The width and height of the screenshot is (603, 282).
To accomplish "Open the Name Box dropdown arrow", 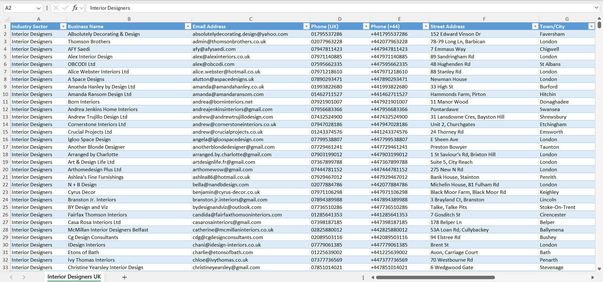I will click(x=39, y=8).
